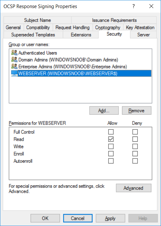
Task: Open the Cryptography tab
Action: coord(108,27)
